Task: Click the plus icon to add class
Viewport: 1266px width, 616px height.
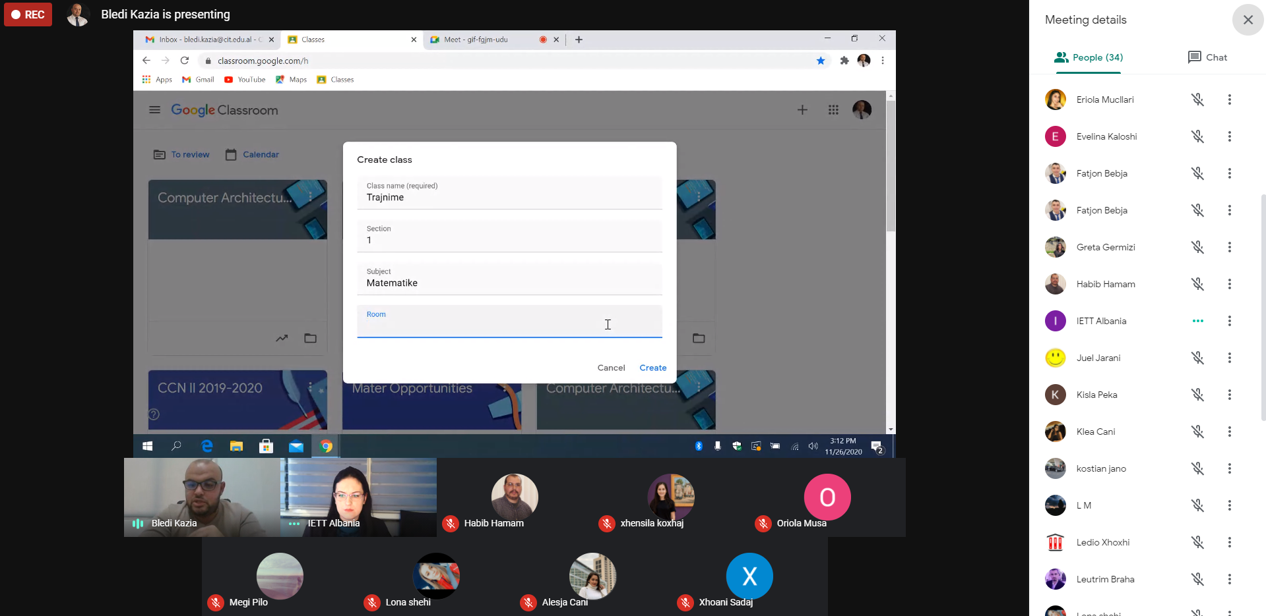Action: coord(802,110)
